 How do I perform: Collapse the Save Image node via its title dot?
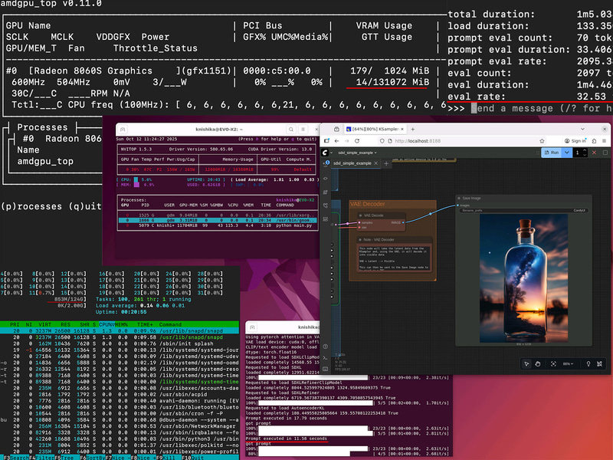coord(459,199)
